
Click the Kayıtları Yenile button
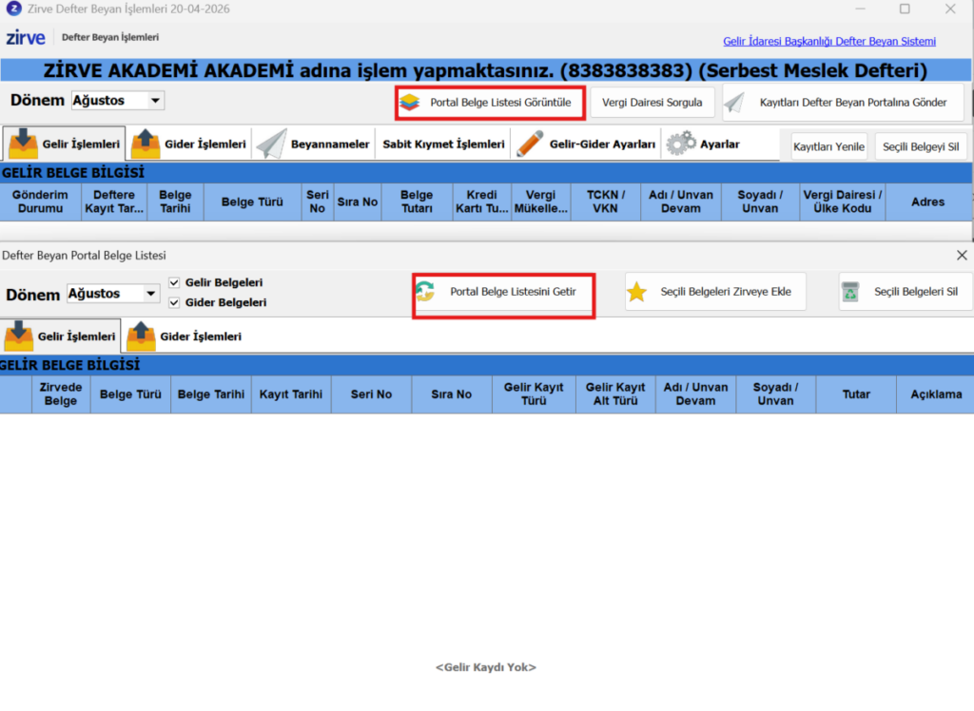828,146
